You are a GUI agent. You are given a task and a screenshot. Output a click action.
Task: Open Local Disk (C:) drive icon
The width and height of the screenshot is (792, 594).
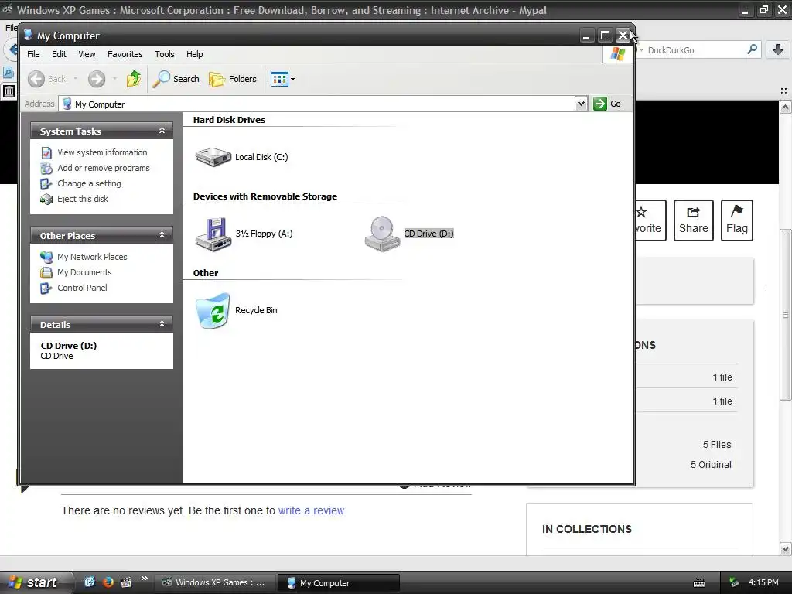coord(213,157)
